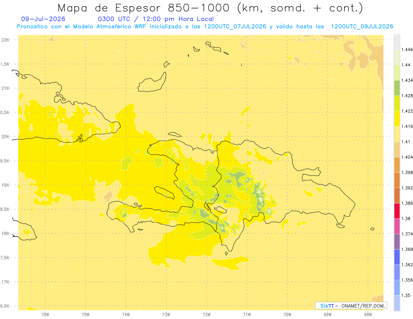Click the legend value 1.428
413x319 pixels.
point(407,96)
